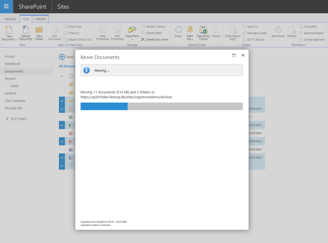This screenshot has height=243, width=328.
Task: Open Recent in left navigation
Action: pyautogui.click(x=10, y=78)
